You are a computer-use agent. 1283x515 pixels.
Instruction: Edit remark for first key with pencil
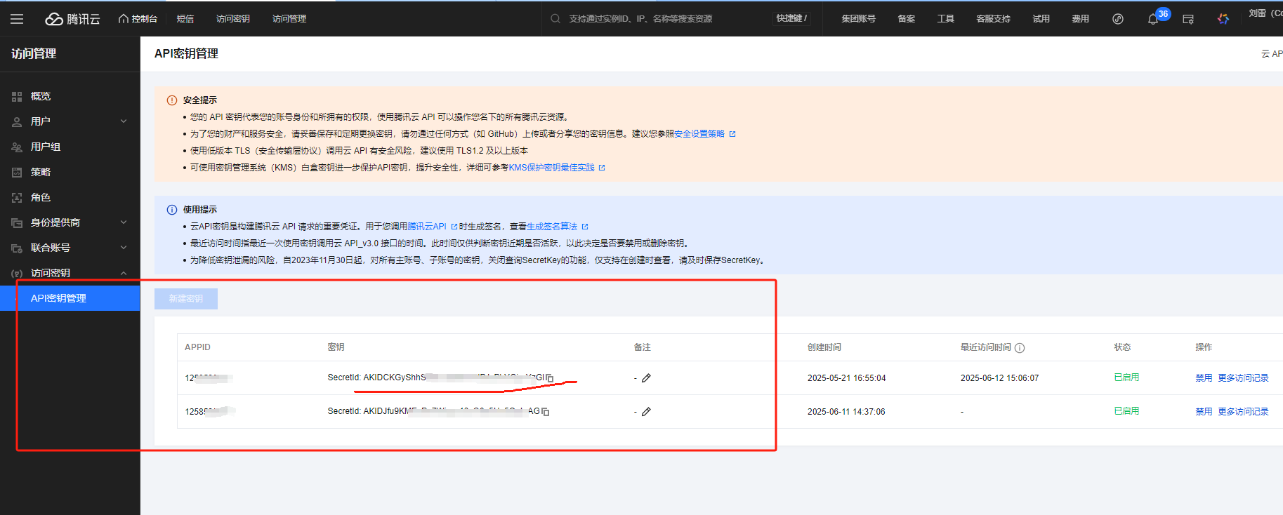tap(646, 378)
